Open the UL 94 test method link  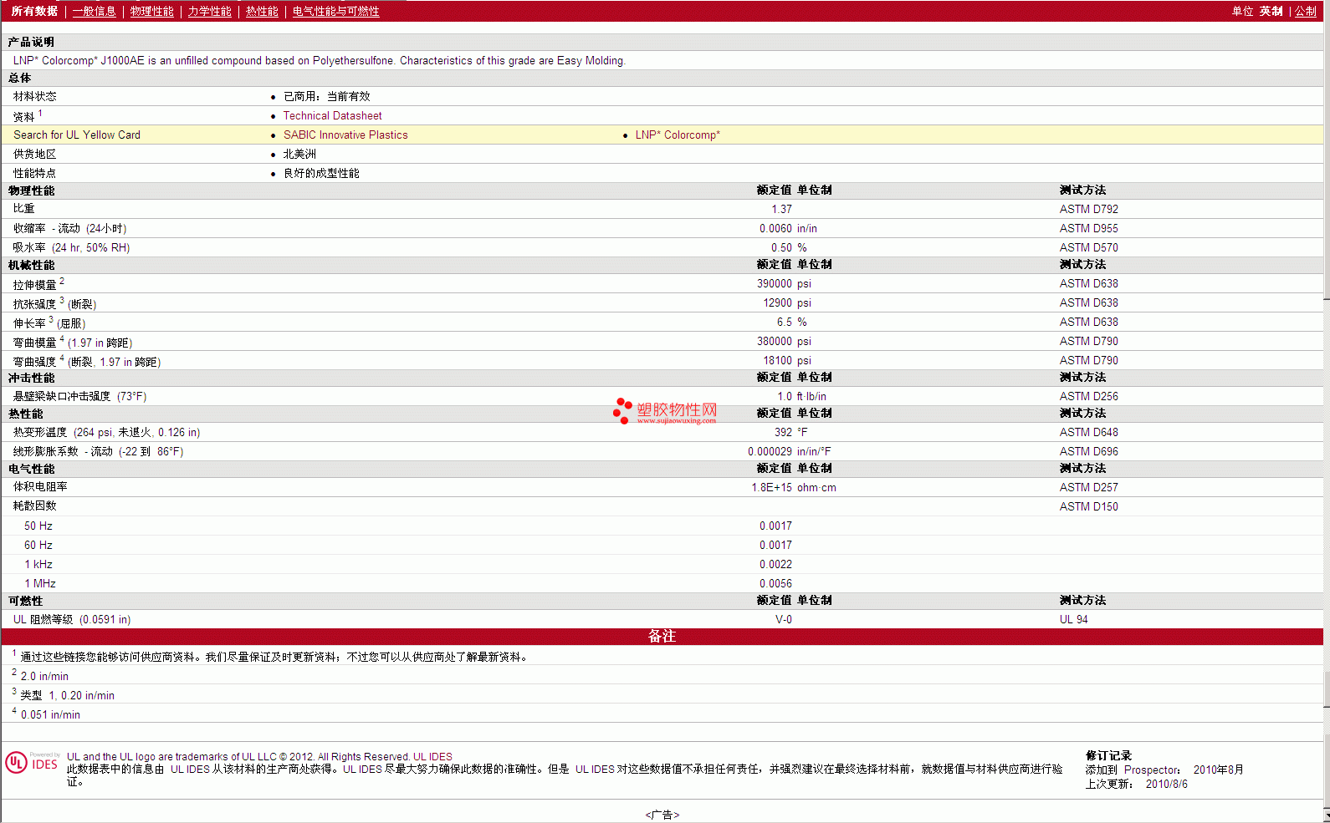click(x=1074, y=620)
